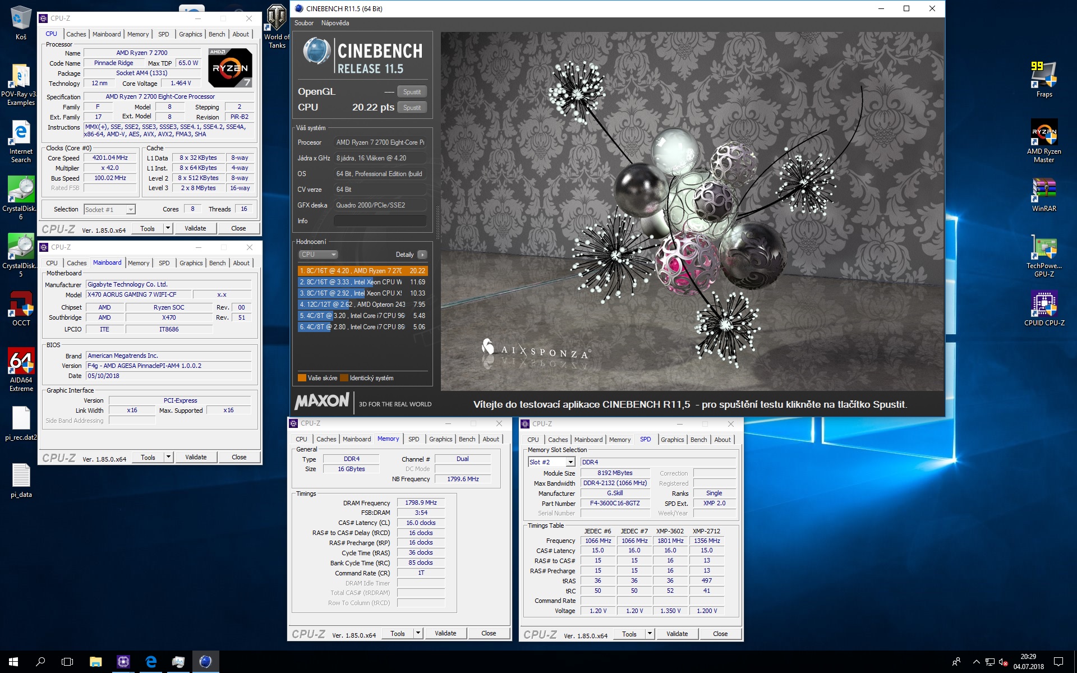Image resolution: width=1077 pixels, height=673 pixels.
Task: Launch Fraps desktop shortcut
Action: (1044, 80)
